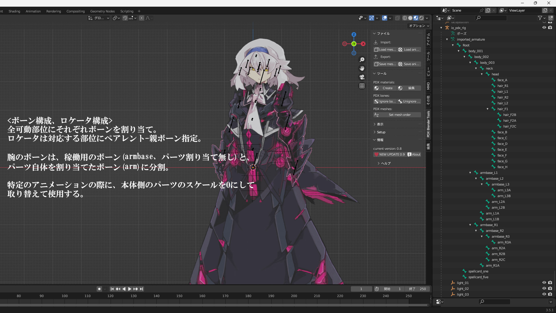This screenshot has width=556, height=313.
Task: Jump to the next keyframe
Action: [136, 289]
